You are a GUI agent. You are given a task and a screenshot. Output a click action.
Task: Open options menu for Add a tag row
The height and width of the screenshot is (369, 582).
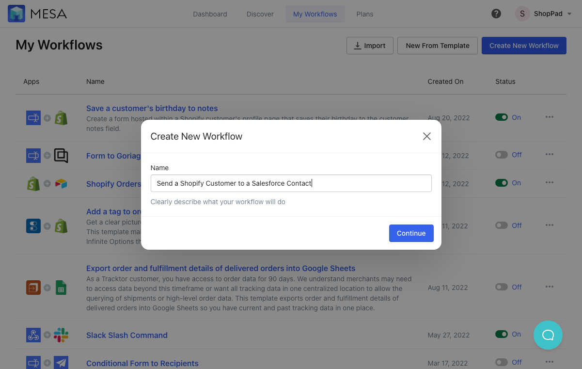point(549,225)
